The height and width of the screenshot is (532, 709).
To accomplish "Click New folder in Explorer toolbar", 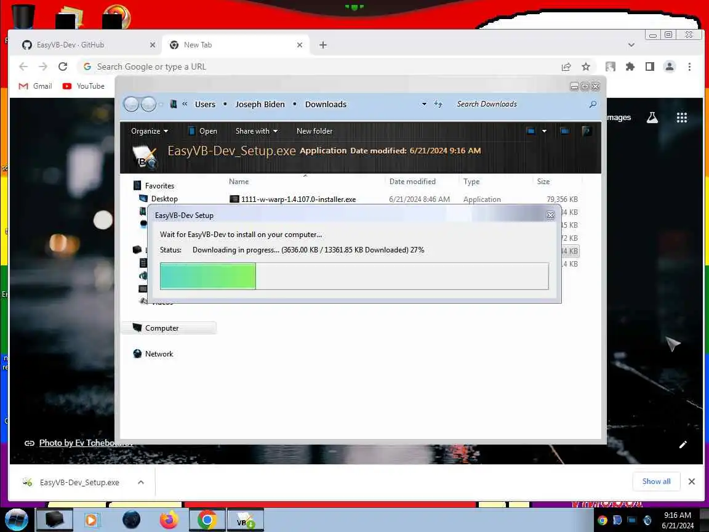I will click(314, 131).
